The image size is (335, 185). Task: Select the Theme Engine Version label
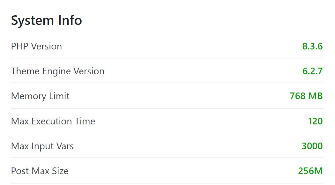(x=58, y=71)
